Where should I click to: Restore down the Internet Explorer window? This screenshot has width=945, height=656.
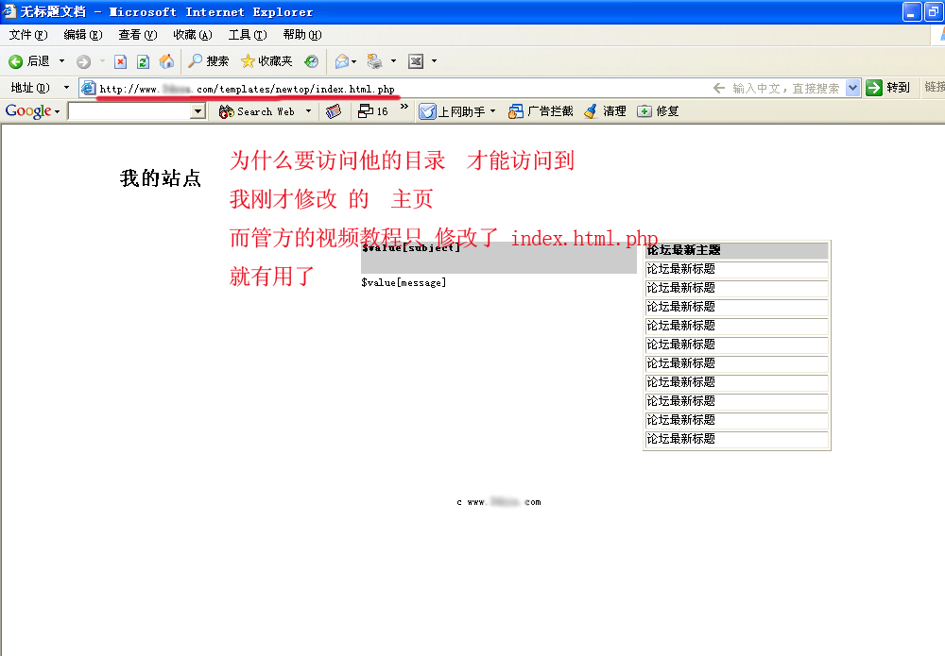point(933,11)
